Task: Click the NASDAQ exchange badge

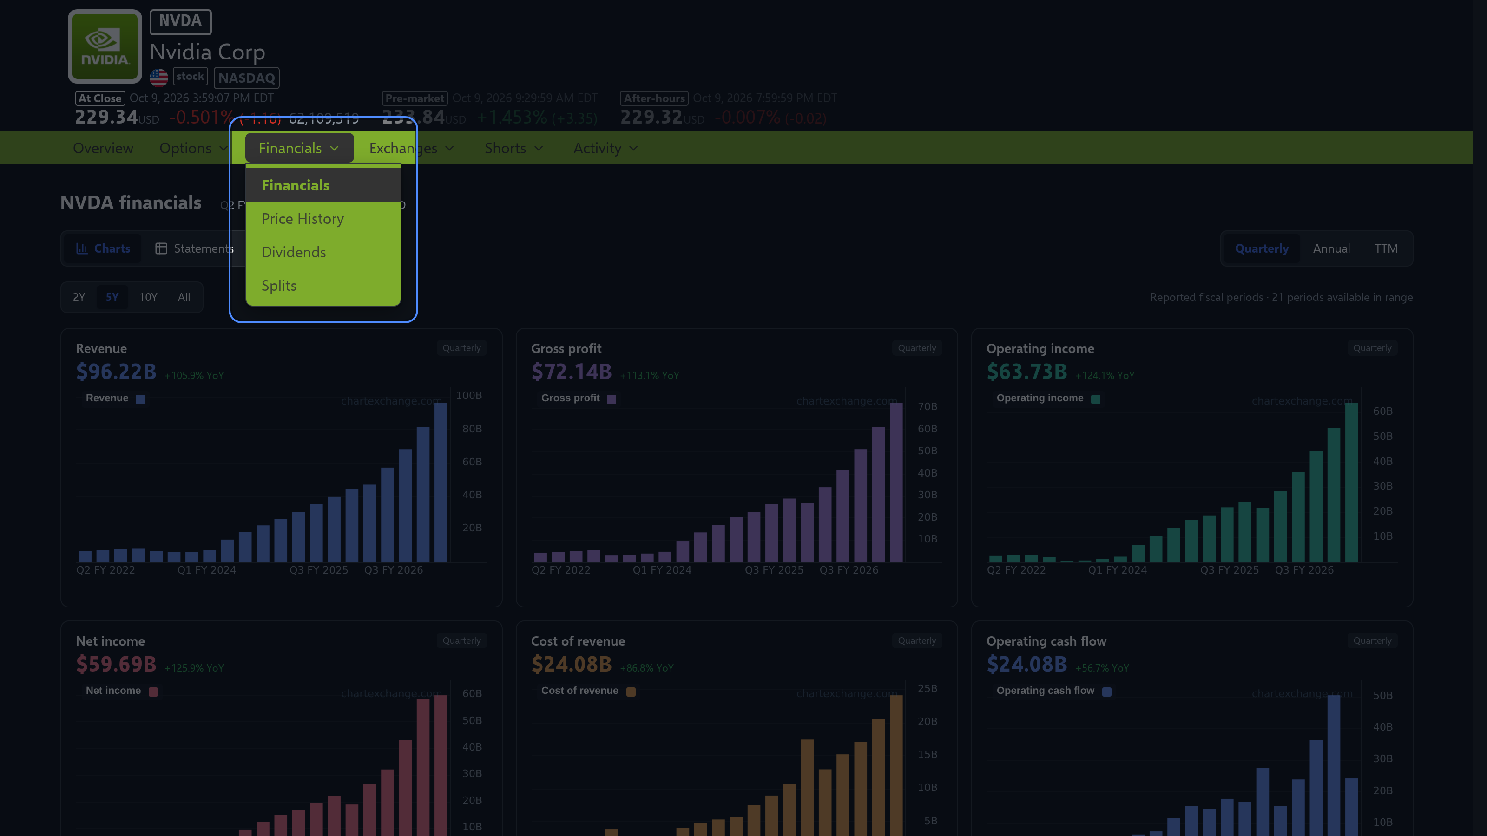Action: [x=246, y=78]
